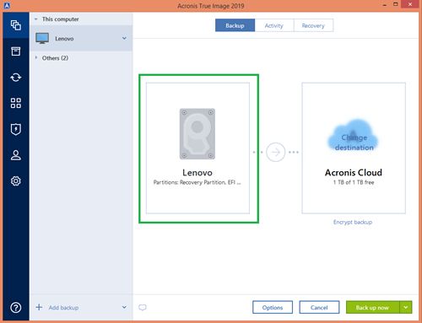Screen dimensions: 422x323
Task: Open the Settings gear icon
Action: pos(16,181)
